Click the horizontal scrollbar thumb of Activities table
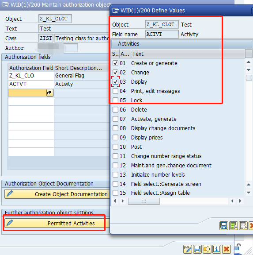This screenshot has width=253, height=255. [144, 201]
